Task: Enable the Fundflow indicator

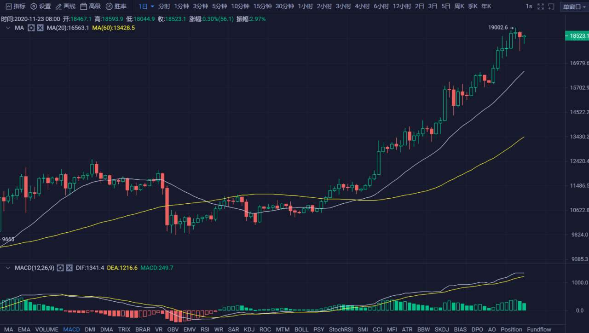Action: (x=539, y=329)
